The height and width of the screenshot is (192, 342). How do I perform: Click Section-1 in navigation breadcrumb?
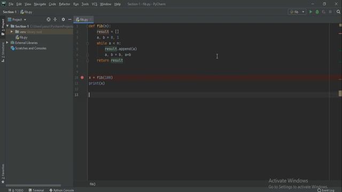10,12
